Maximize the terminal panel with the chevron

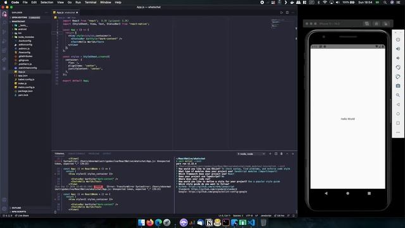tap(287, 154)
